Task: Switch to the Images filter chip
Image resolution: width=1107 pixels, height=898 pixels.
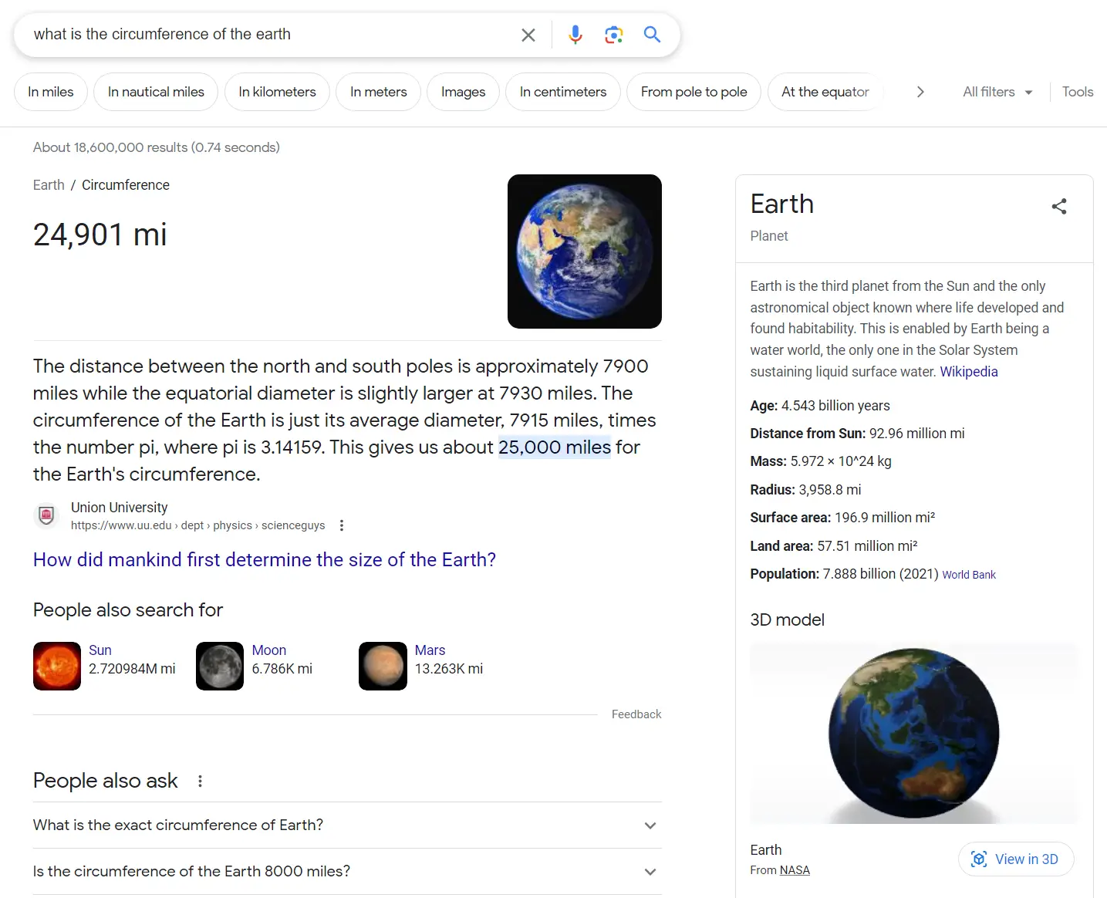Action: [463, 92]
